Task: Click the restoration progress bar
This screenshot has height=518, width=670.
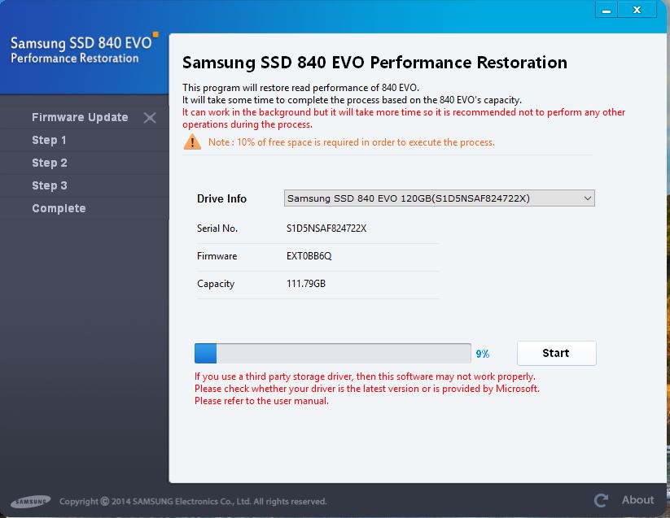Action: click(332, 353)
